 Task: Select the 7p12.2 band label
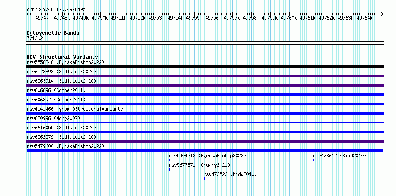coord(35,38)
